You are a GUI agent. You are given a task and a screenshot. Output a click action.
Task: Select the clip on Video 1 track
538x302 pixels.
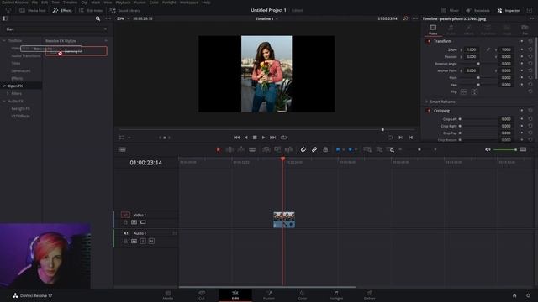(x=284, y=220)
